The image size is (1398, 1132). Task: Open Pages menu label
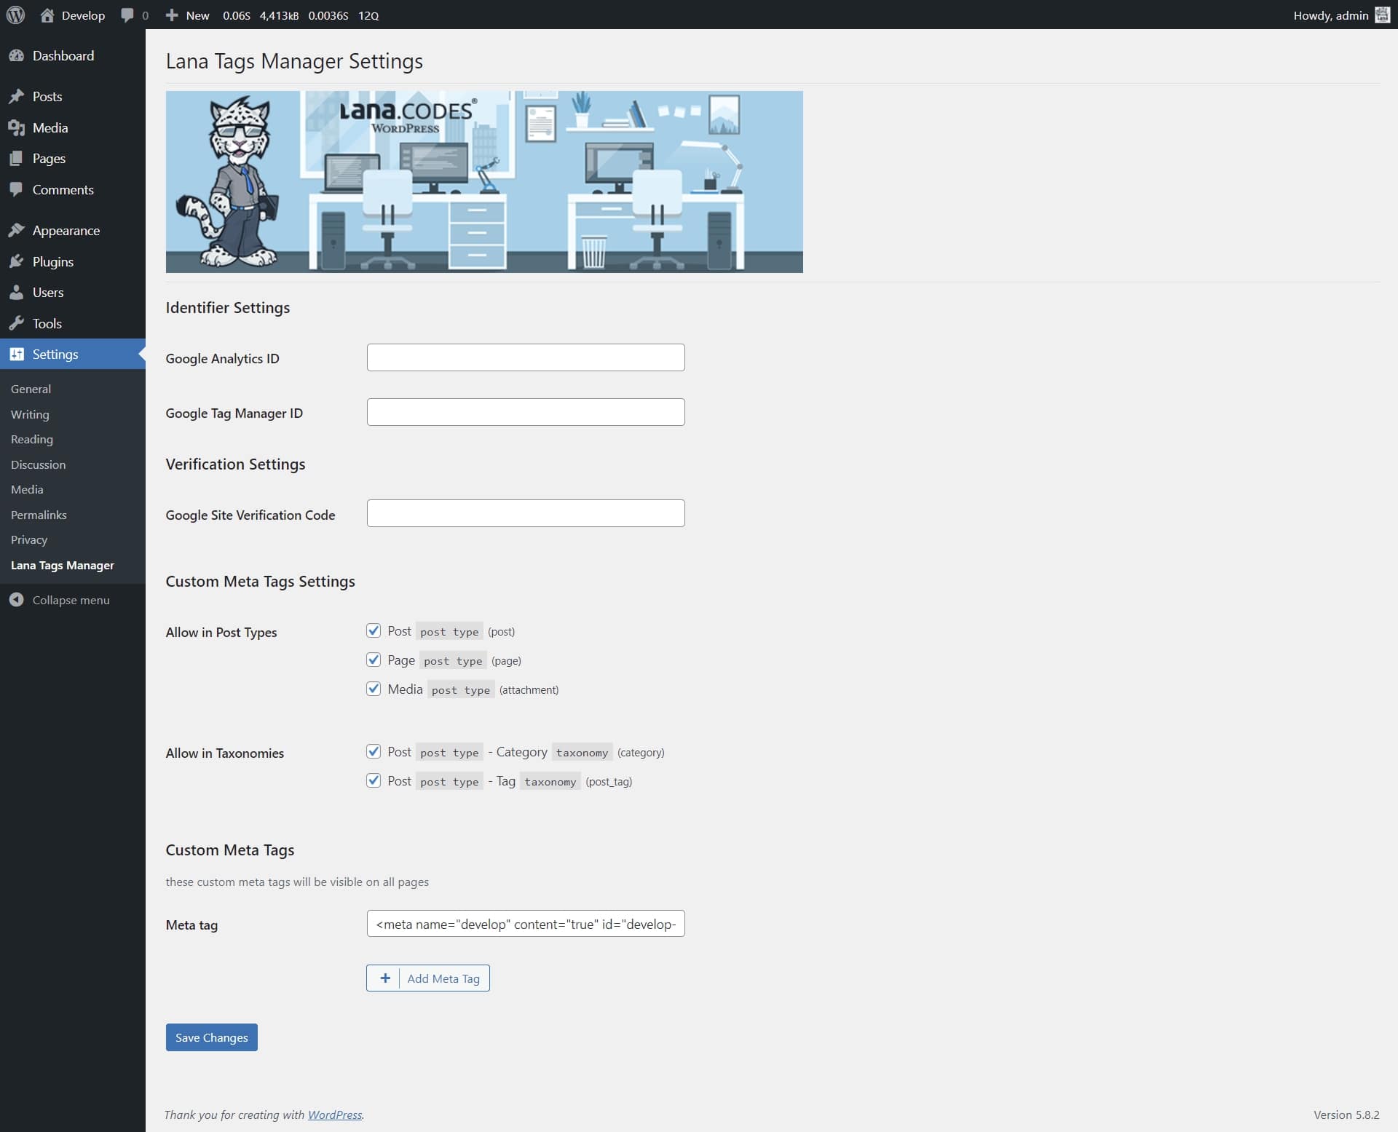click(x=49, y=158)
